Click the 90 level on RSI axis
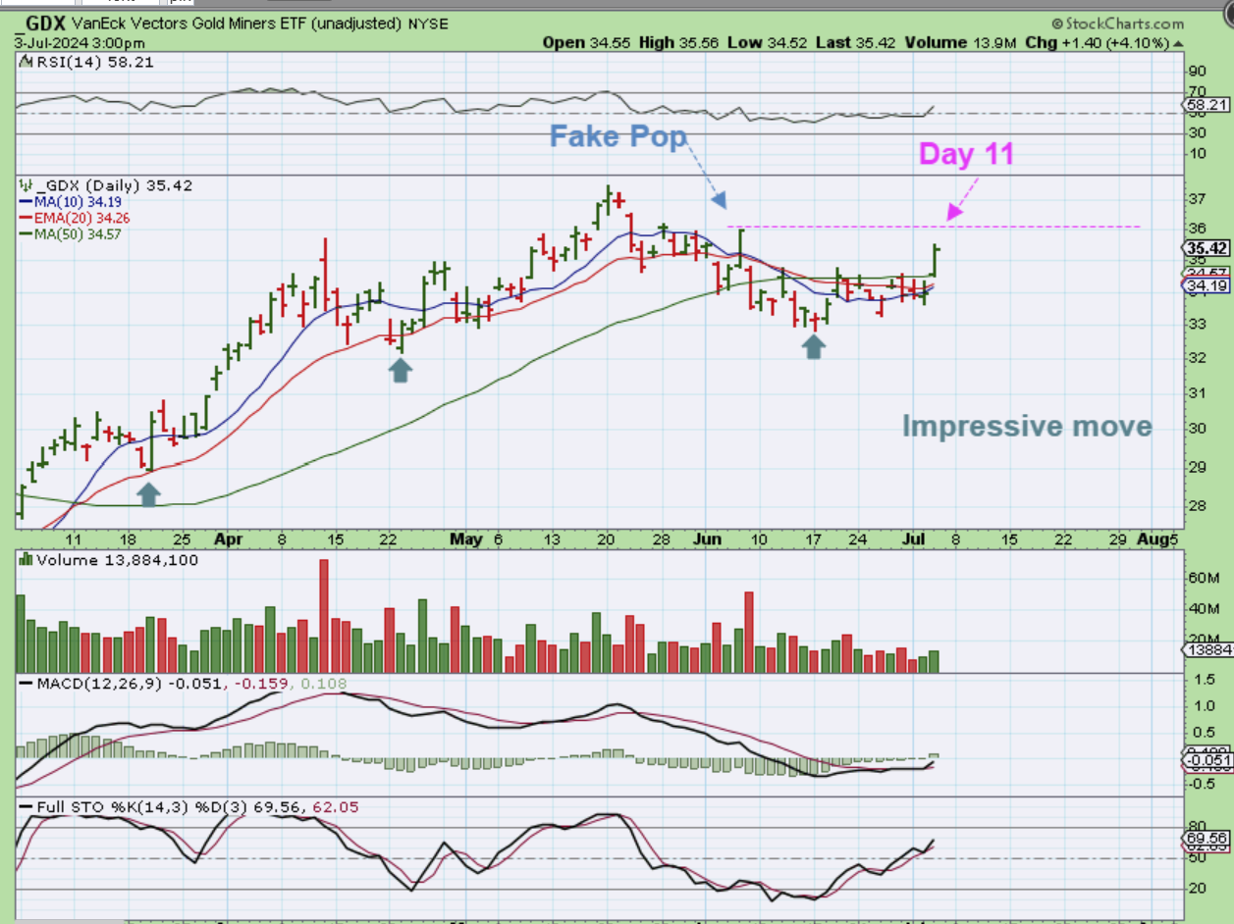Screen dimensions: 1234x924 pos(1197,71)
